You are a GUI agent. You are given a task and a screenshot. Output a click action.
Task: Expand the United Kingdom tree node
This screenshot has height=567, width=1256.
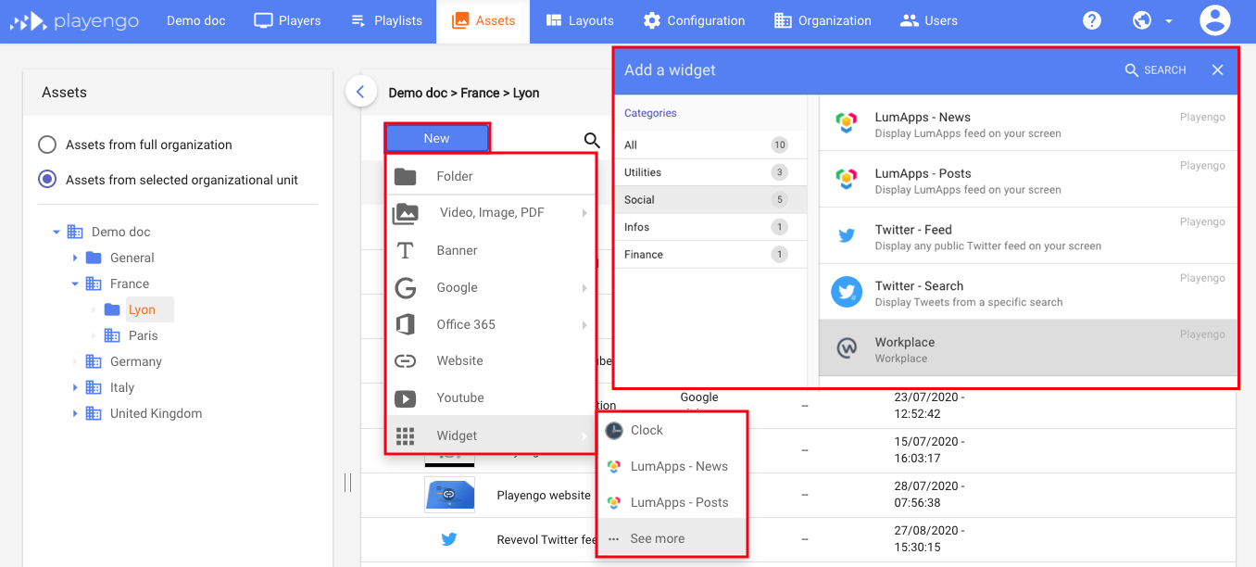75,413
